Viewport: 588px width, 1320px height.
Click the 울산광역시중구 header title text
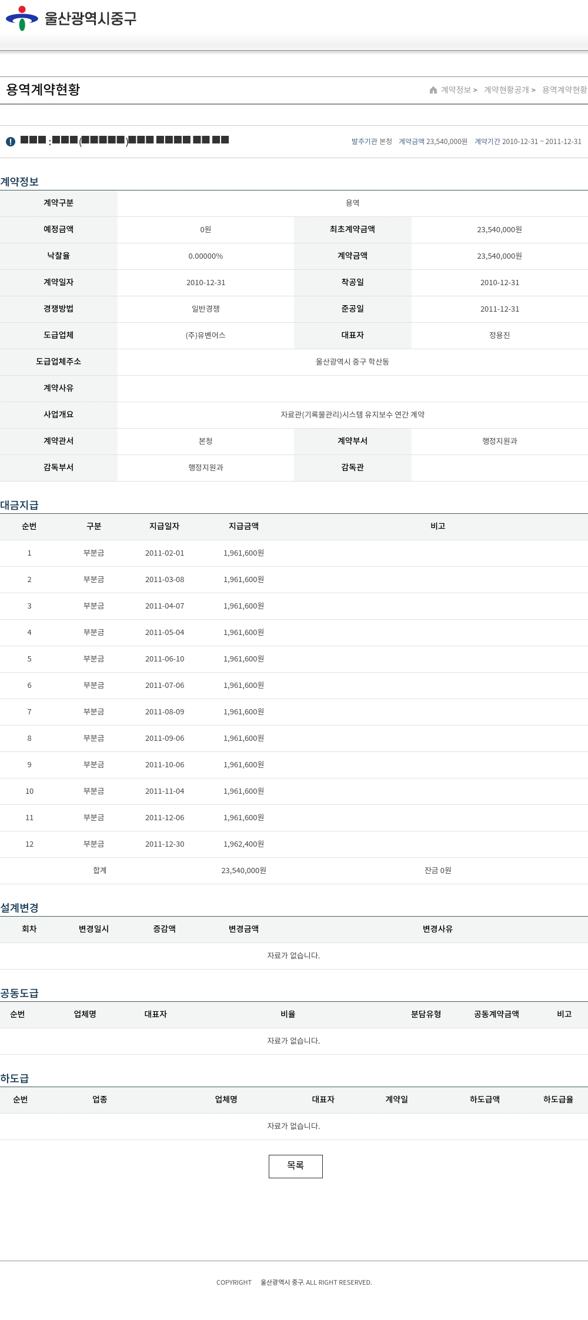(x=91, y=18)
